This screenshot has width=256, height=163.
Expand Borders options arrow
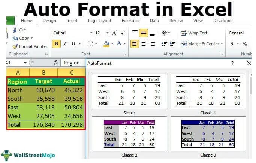pos(96,44)
